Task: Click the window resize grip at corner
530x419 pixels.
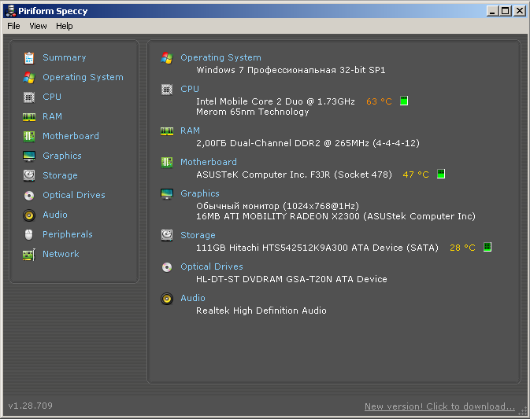Action: click(523, 412)
